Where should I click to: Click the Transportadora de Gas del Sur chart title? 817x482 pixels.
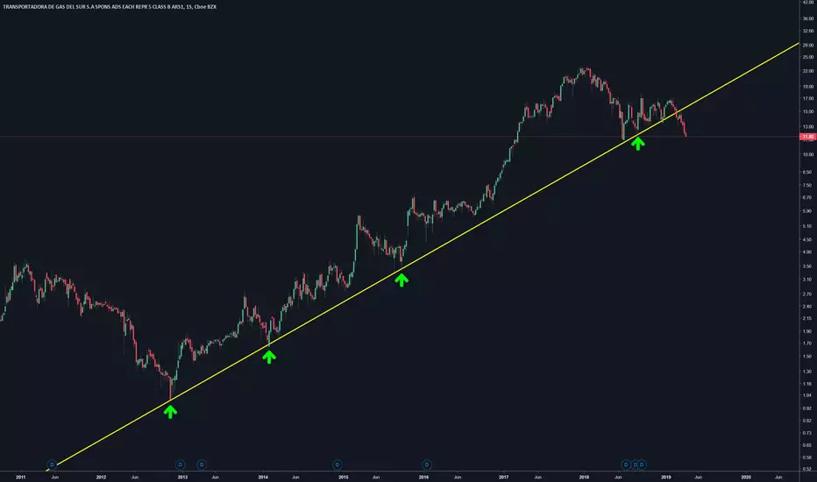coord(110,7)
